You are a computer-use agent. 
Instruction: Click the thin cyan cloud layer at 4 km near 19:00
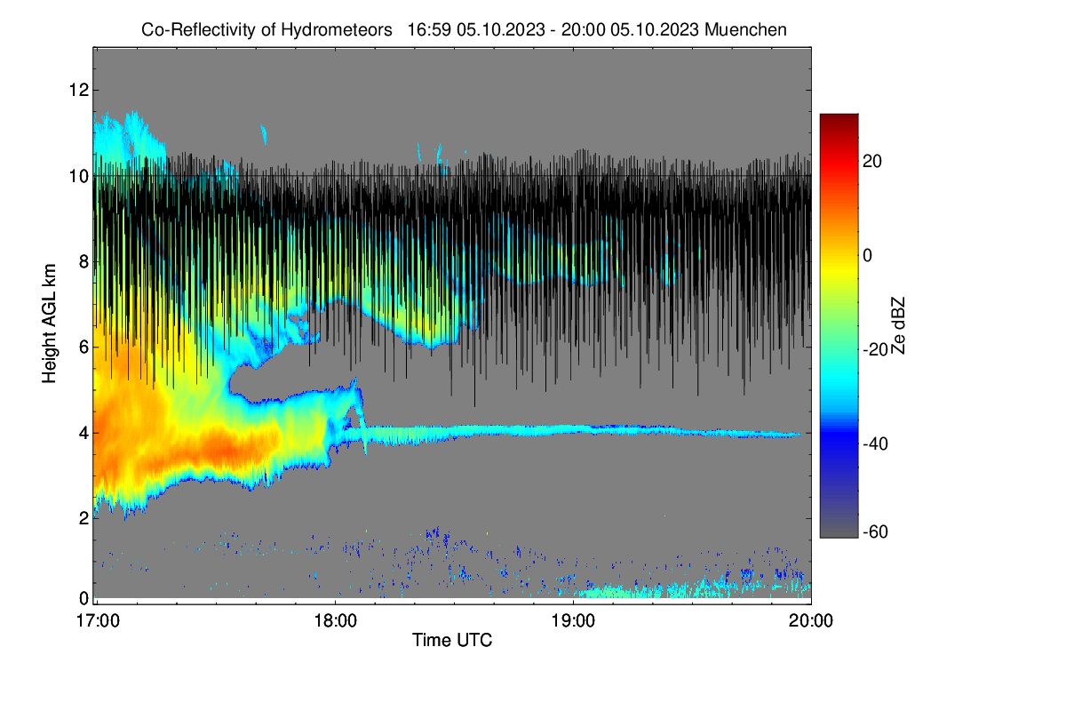pos(573,429)
